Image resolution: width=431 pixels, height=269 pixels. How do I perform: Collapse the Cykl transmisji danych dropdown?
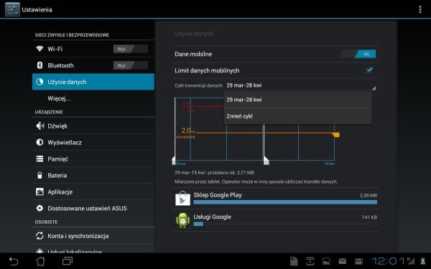pyautogui.click(x=301, y=85)
